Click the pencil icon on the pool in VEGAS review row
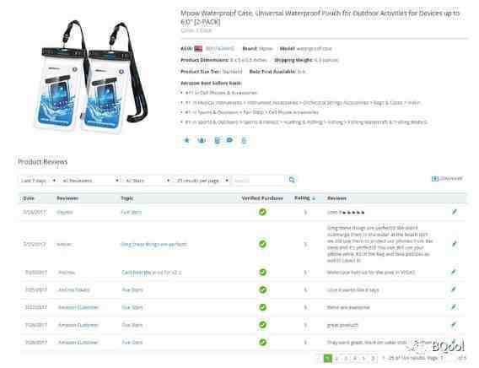Screen dimensions: 479x368 pos(454,272)
